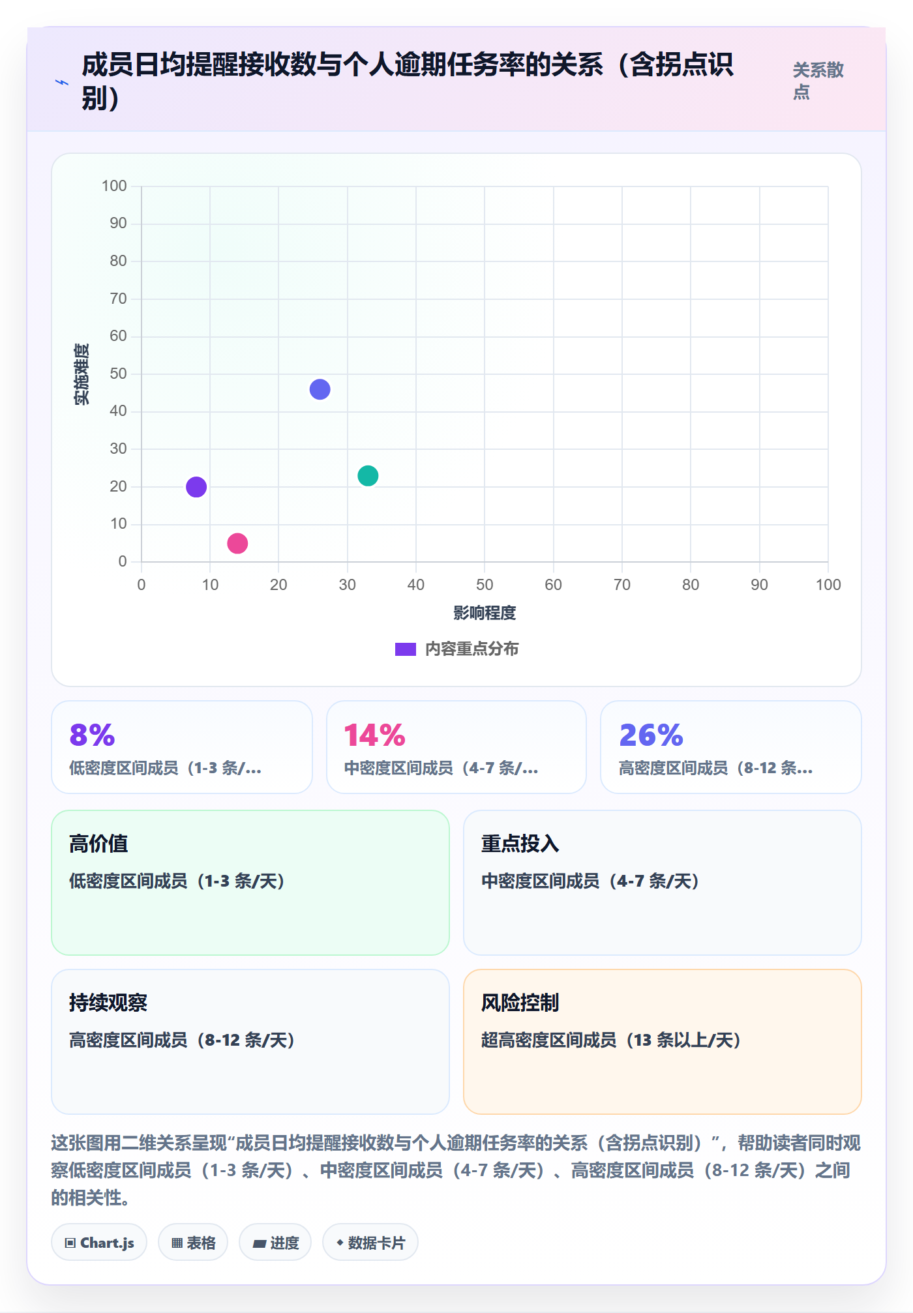Image resolution: width=913 pixels, height=1313 pixels.
Task: Select the purple scatter point at x=8
Action: 196,487
